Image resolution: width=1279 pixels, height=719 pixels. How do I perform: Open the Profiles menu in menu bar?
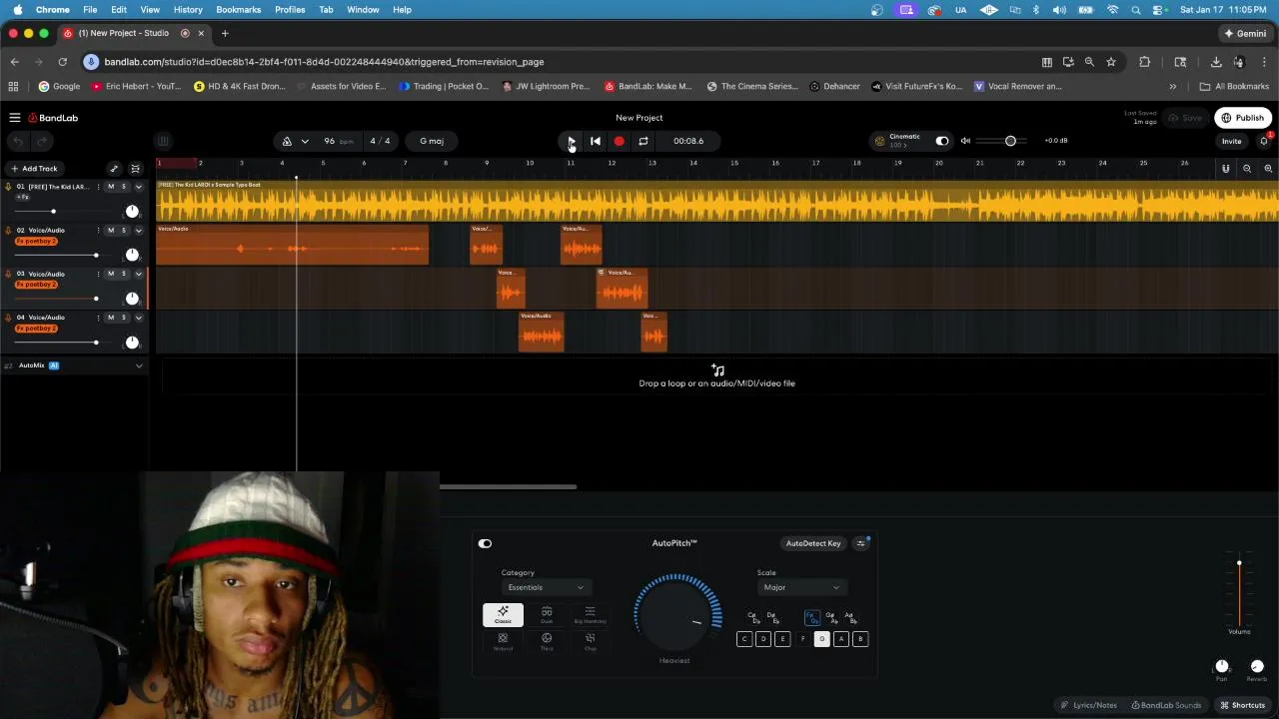[x=290, y=9]
